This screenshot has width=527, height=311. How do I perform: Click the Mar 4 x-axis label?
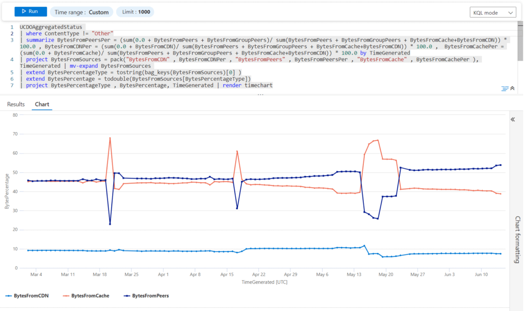[x=37, y=275]
